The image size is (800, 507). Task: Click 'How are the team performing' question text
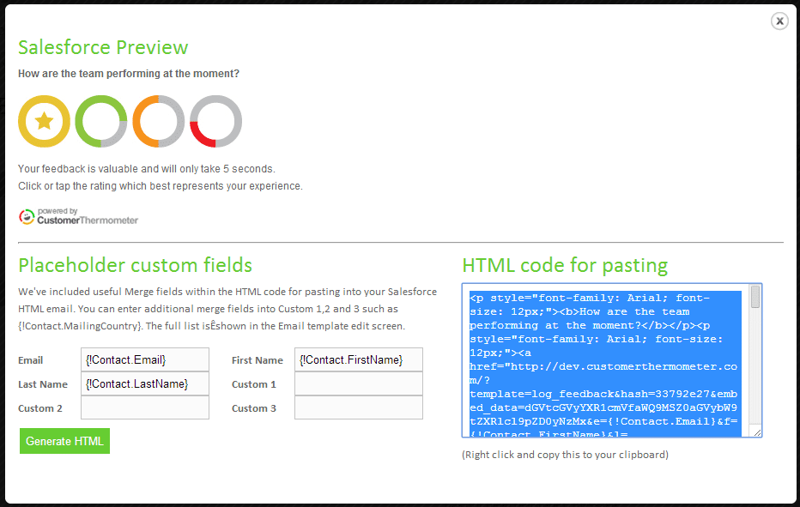pos(129,74)
